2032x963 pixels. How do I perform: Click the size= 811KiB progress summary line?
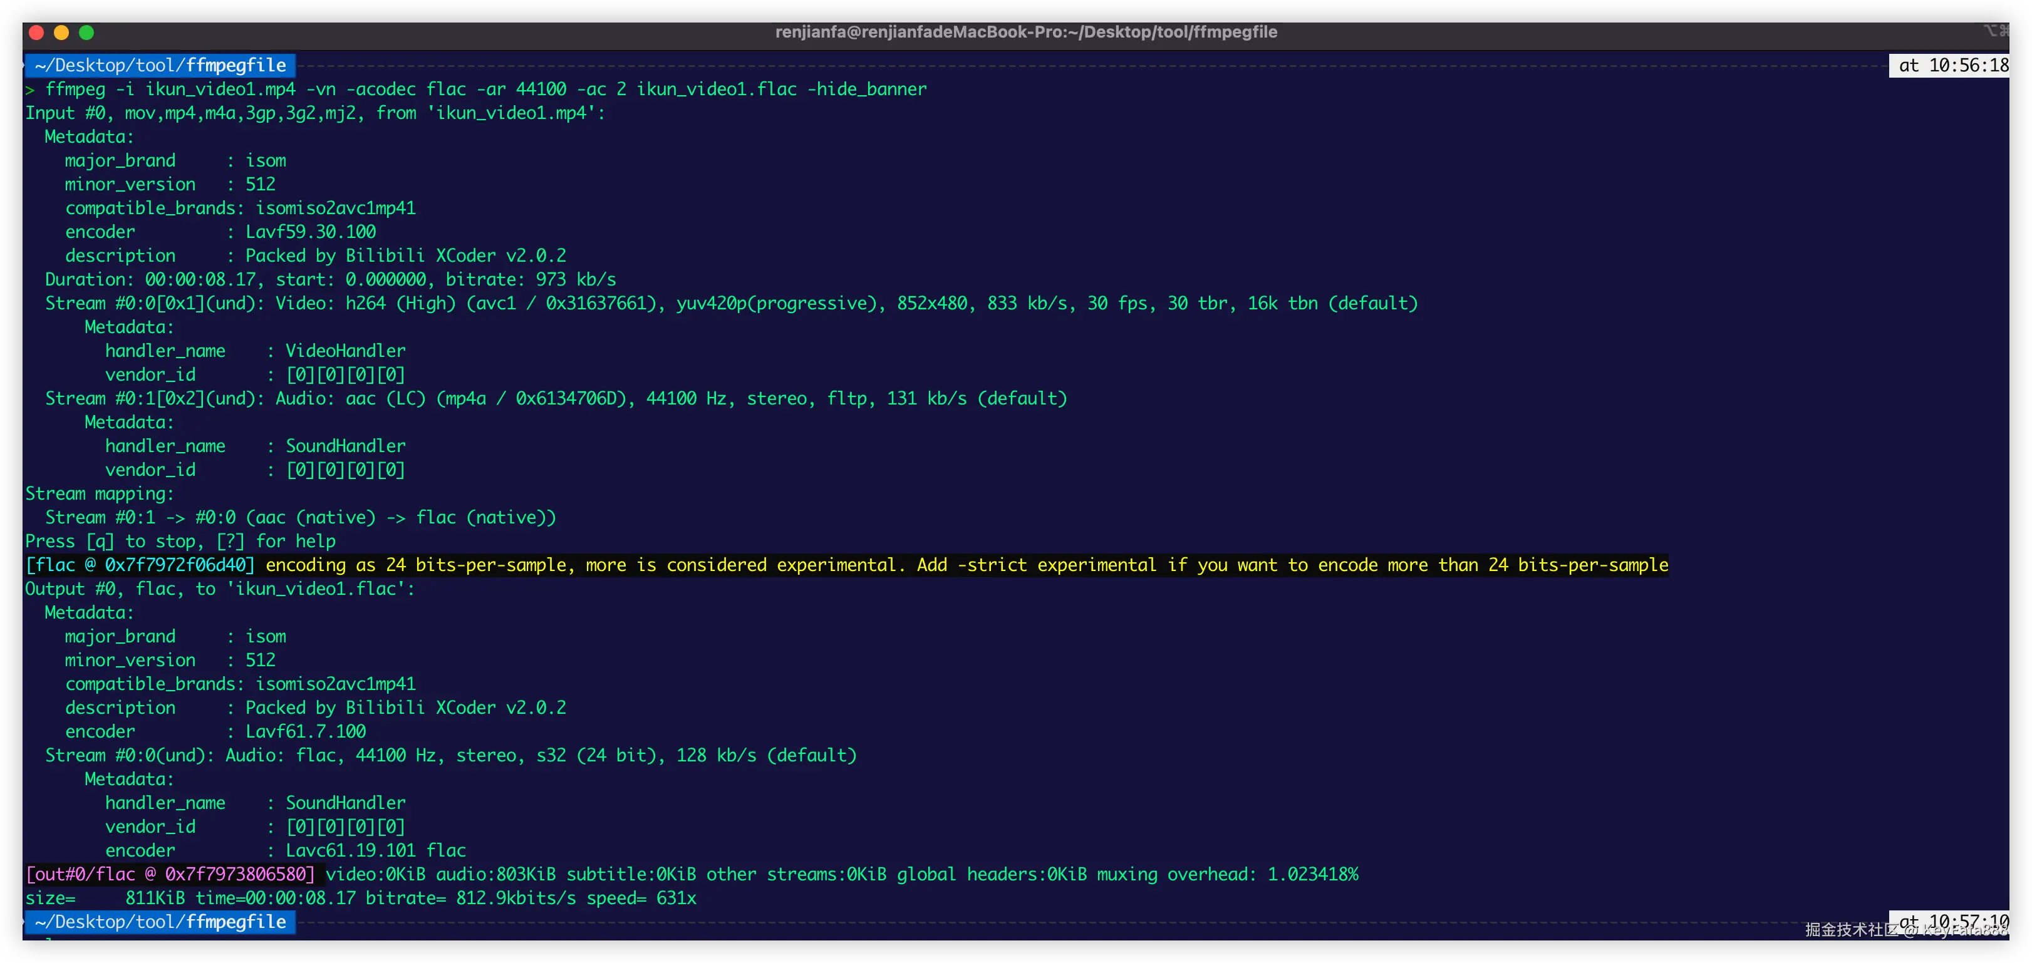tap(361, 897)
